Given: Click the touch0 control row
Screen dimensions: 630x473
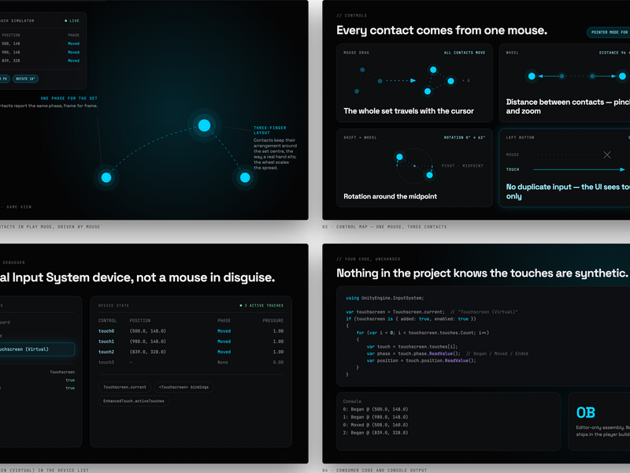Looking at the screenshot, I should tap(191, 331).
